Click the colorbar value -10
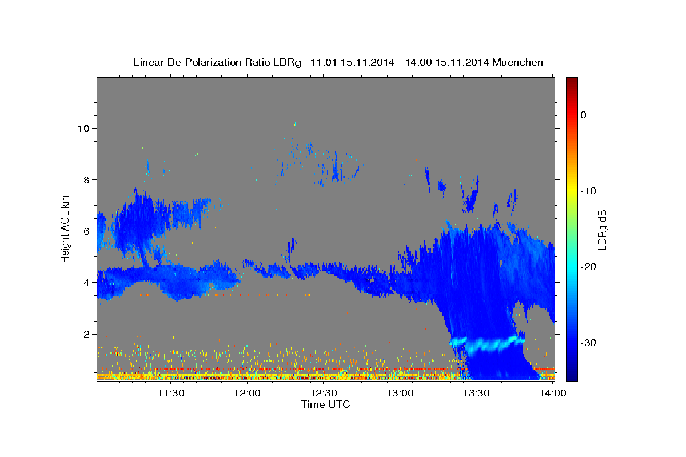This screenshot has height=457, width=686. (588, 191)
